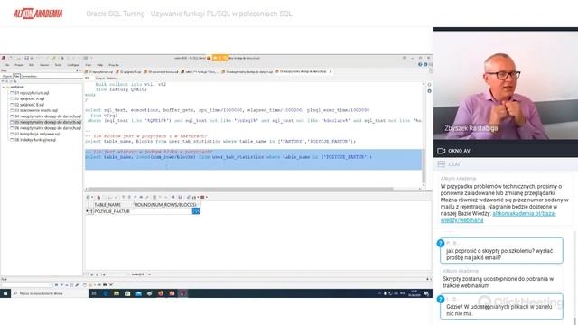This screenshot has width=578, height=325.
Task: Switch to the 01 repozytorium.sql editor tab
Action: tap(99, 72)
